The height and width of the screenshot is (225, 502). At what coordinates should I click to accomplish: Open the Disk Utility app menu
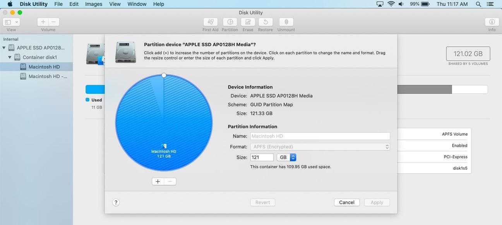34,4
